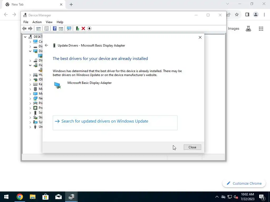Viewport: 270px width, 202px height.
Task: Click the Microsoft Basic Display Adapter device name
Action: [x=90, y=83]
